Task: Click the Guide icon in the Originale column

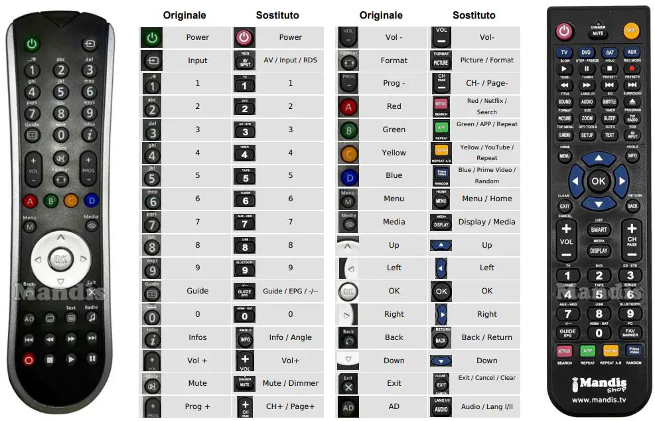Action: tap(151, 291)
